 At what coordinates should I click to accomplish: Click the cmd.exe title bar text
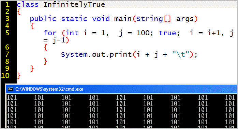pos(49,89)
